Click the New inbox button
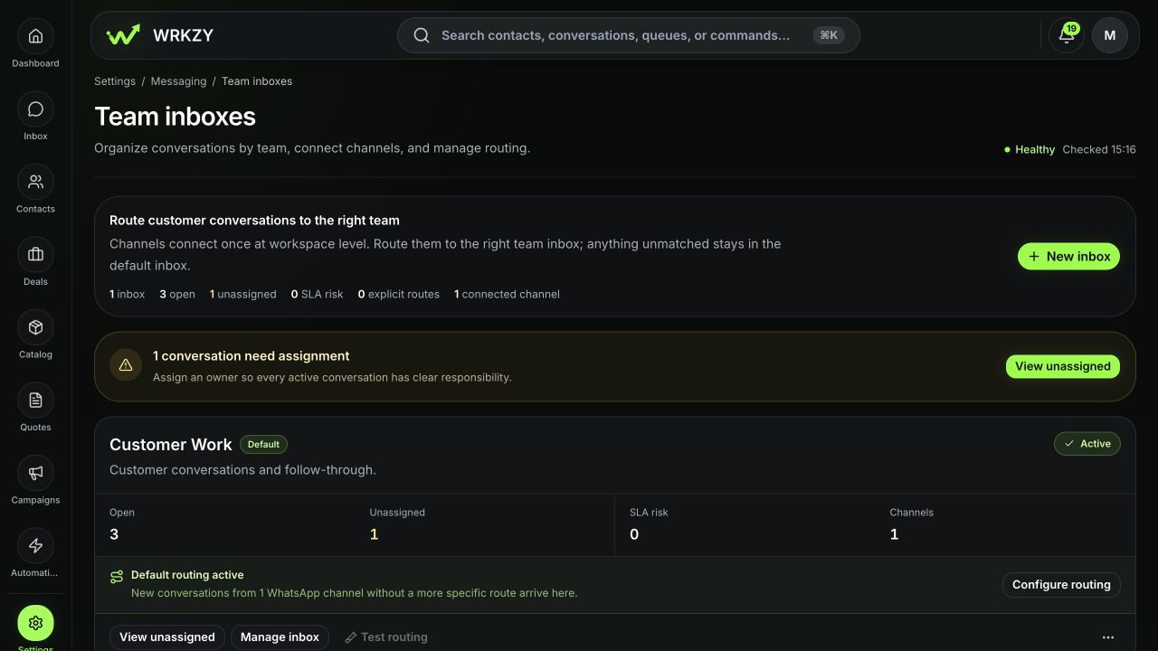 pos(1069,257)
